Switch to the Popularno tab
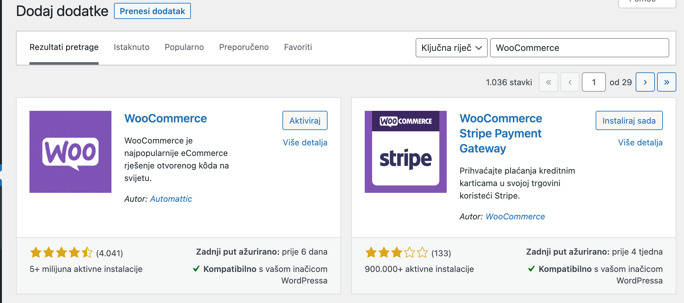The image size is (684, 303). click(184, 47)
